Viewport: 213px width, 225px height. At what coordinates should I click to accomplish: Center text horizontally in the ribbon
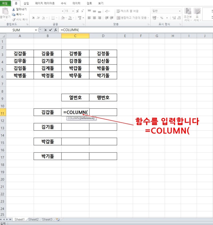click(x=94, y=18)
